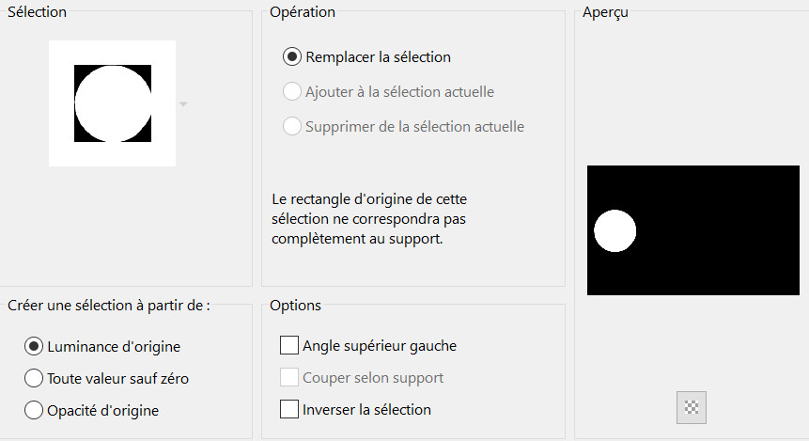The image size is (809, 441).
Task: Select the Remplacer la sélection option
Action: (x=292, y=56)
